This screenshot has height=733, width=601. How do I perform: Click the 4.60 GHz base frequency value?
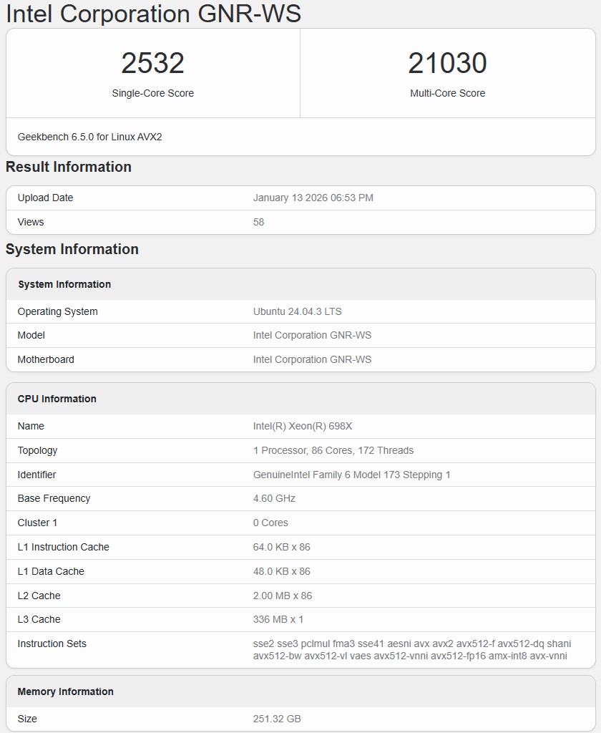[x=274, y=498]
